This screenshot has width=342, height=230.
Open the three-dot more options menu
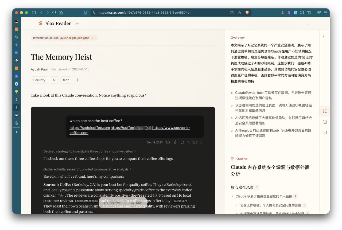point(309,24)
